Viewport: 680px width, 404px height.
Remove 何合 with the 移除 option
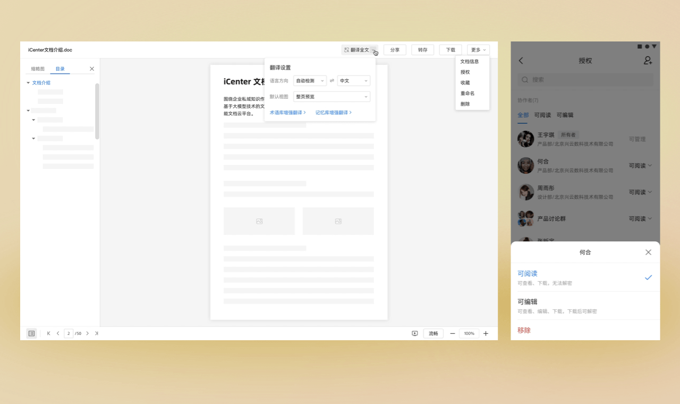pyautogui.click(x=585, y=330)
